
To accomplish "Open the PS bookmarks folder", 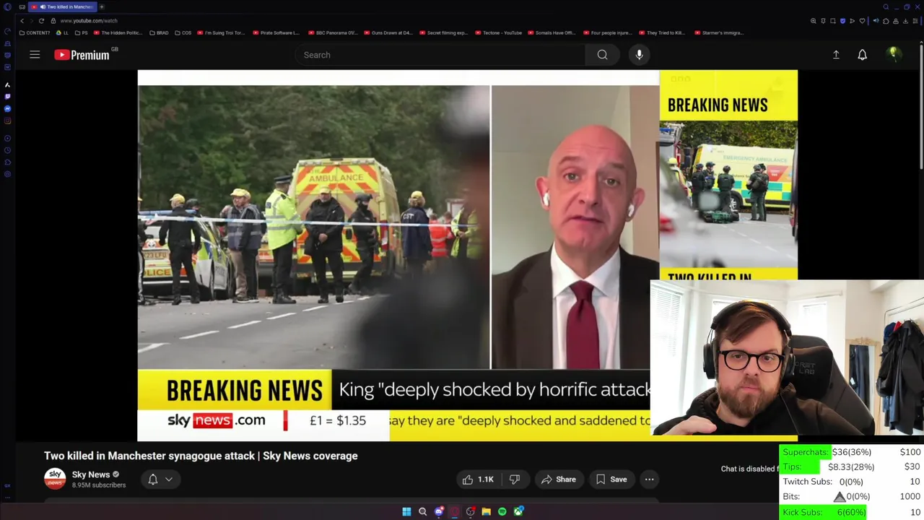I will click(x=82, y=32).
